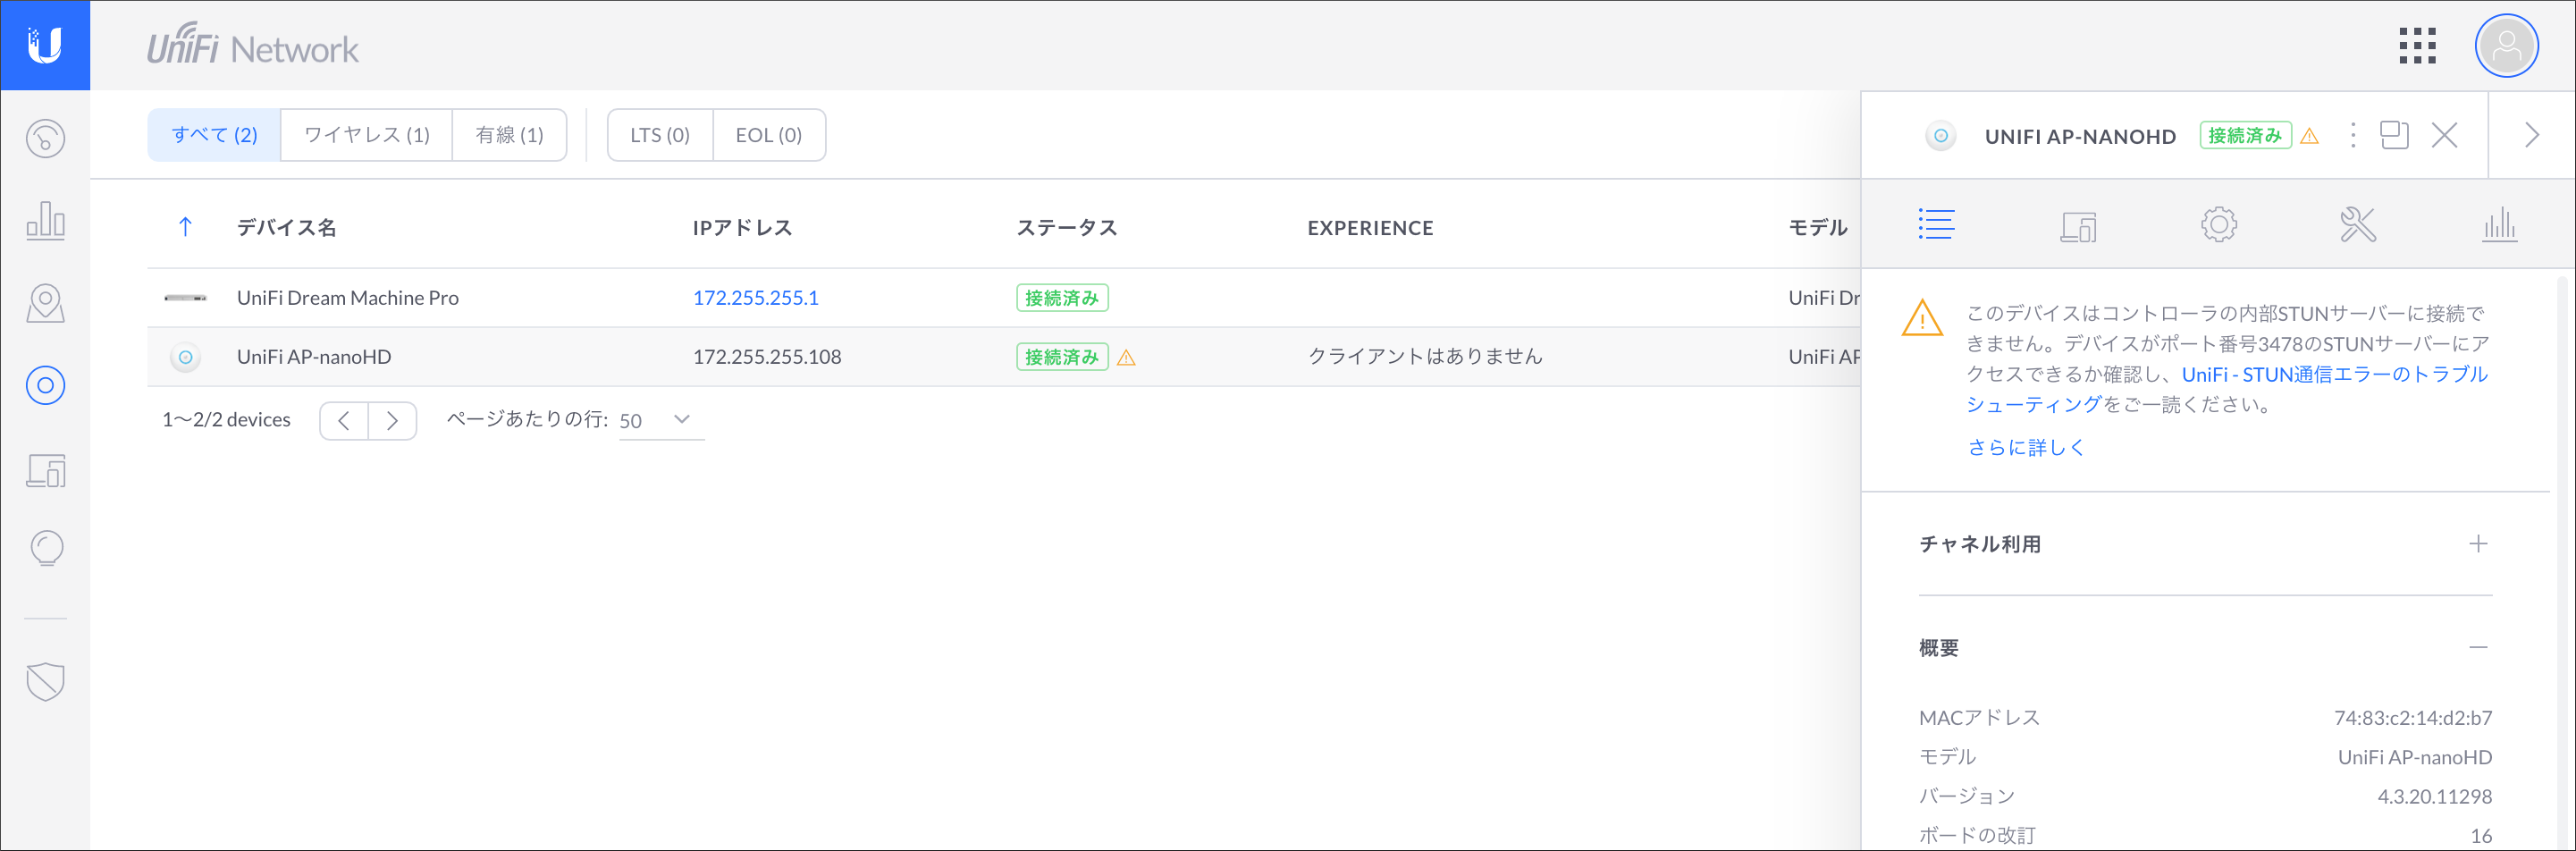Expand the チャネル利用 section
Screen dimensions: 2576x851
2477,544
